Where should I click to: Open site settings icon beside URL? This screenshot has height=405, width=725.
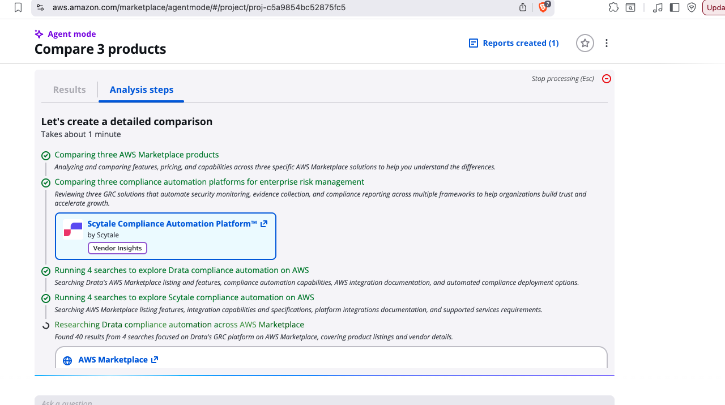pos(40,7)
